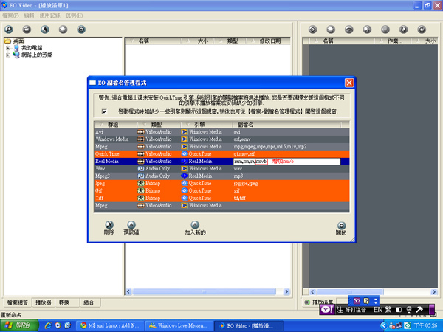
Task: Open Internet Explorer from the quick launch bar
Action: (48, 325)
